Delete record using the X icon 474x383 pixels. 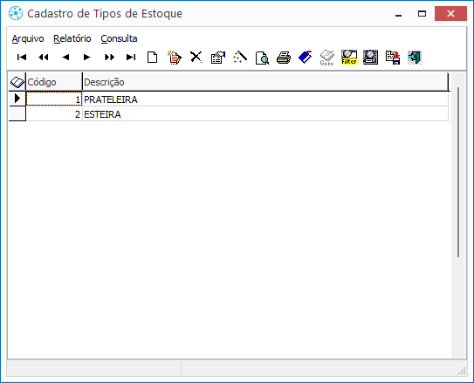tap(196, 57)
